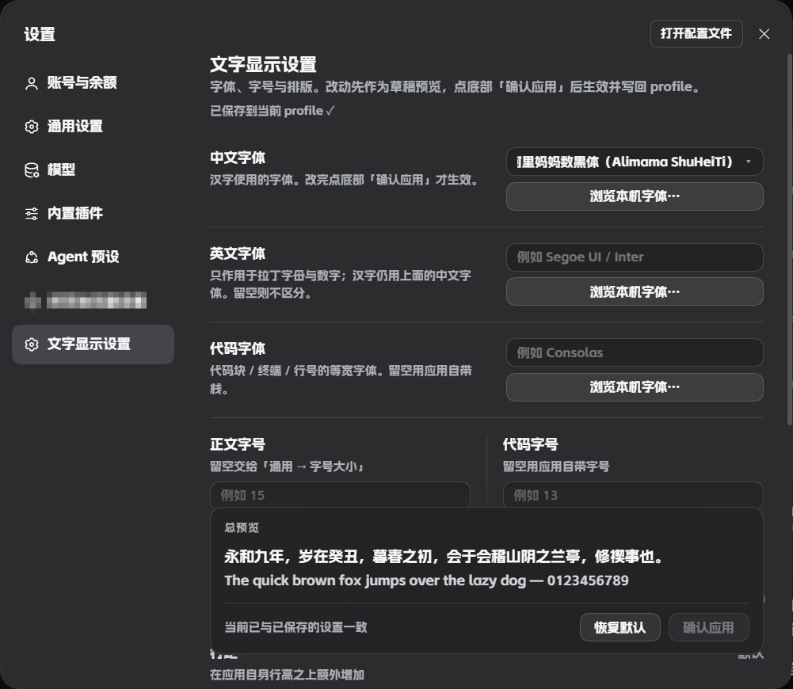793x689 pixels.
Task: Click 恢复默认 button
Action: point(620,627)
